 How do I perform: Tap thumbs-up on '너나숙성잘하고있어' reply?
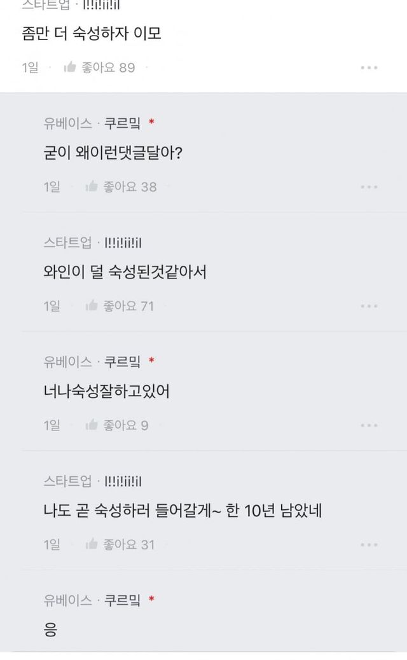[x=92, y=425]
